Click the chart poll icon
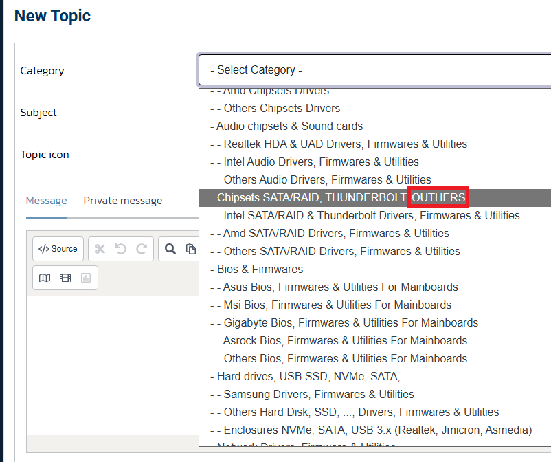This screenshot has height=462, width=551. 86,278
